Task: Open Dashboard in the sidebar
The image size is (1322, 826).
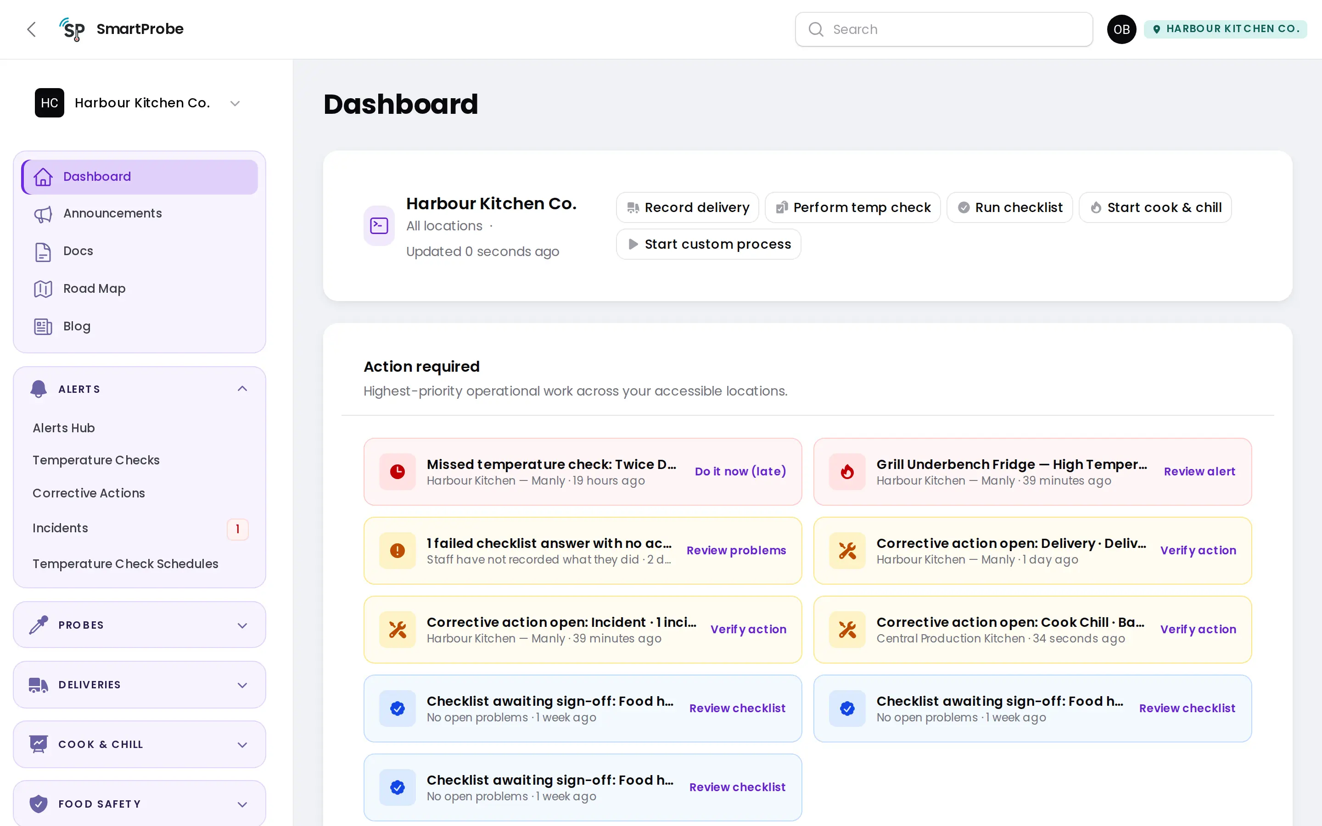Action: tap(139, 177)
